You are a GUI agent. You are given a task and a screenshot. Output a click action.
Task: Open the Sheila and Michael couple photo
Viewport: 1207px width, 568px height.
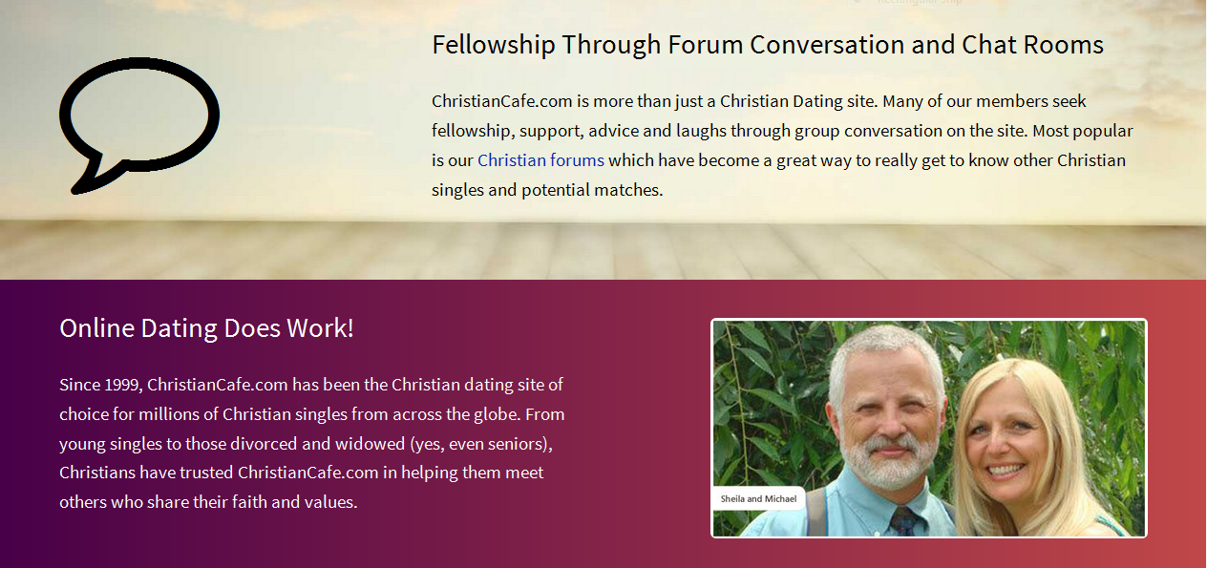tap(928, 428)
